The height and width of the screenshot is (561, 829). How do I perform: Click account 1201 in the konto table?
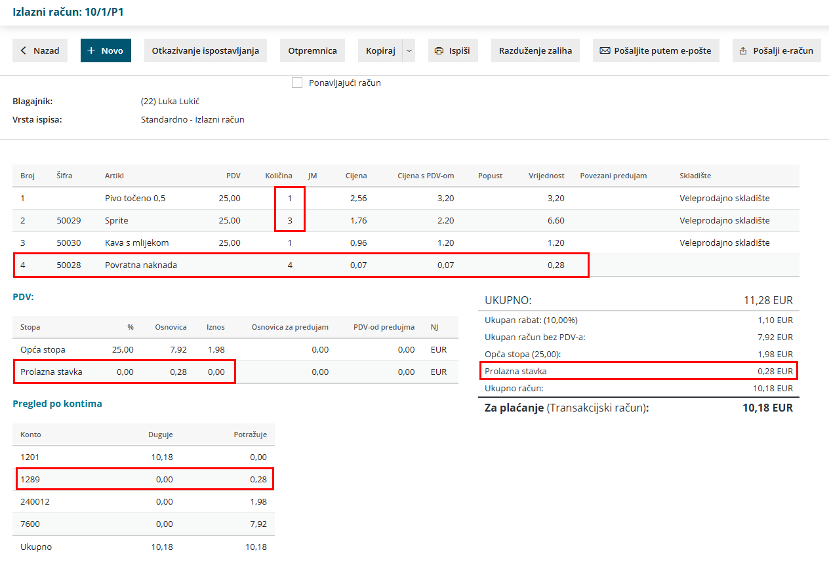[x=30, y=457]
